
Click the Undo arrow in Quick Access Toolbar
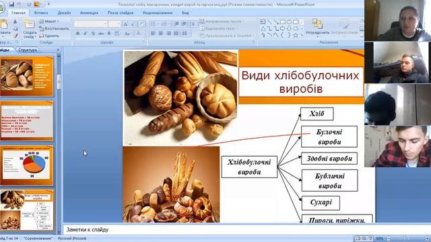pyautogui.click(x=20, y=5)
